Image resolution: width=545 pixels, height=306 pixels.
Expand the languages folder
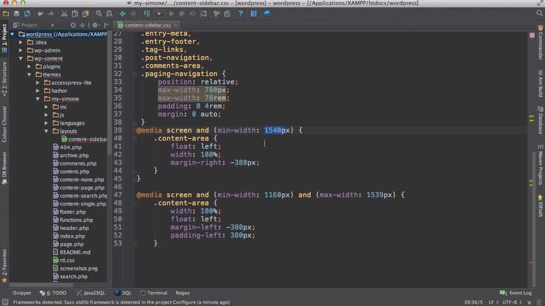[46, 123]
